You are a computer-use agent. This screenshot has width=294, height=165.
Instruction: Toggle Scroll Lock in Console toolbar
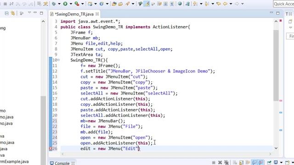click(x=241, y=163)
